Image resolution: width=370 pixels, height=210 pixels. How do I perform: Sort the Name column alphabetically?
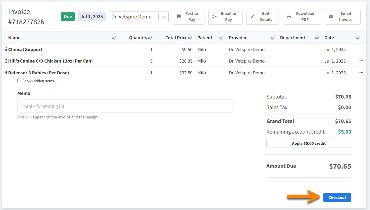pos(114,38)
